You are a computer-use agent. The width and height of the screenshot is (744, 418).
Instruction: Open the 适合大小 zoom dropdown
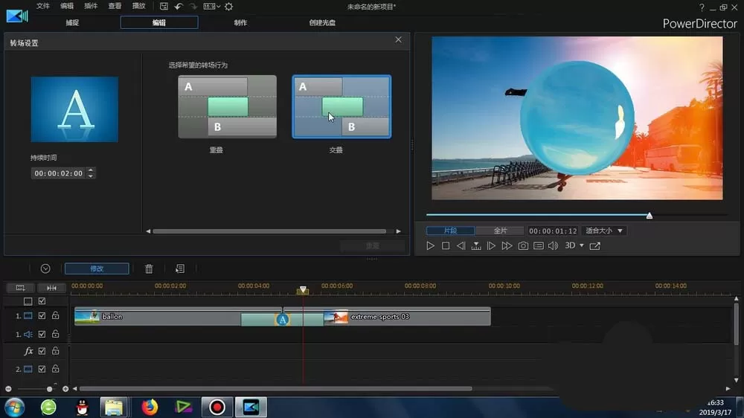pos(603,231)
